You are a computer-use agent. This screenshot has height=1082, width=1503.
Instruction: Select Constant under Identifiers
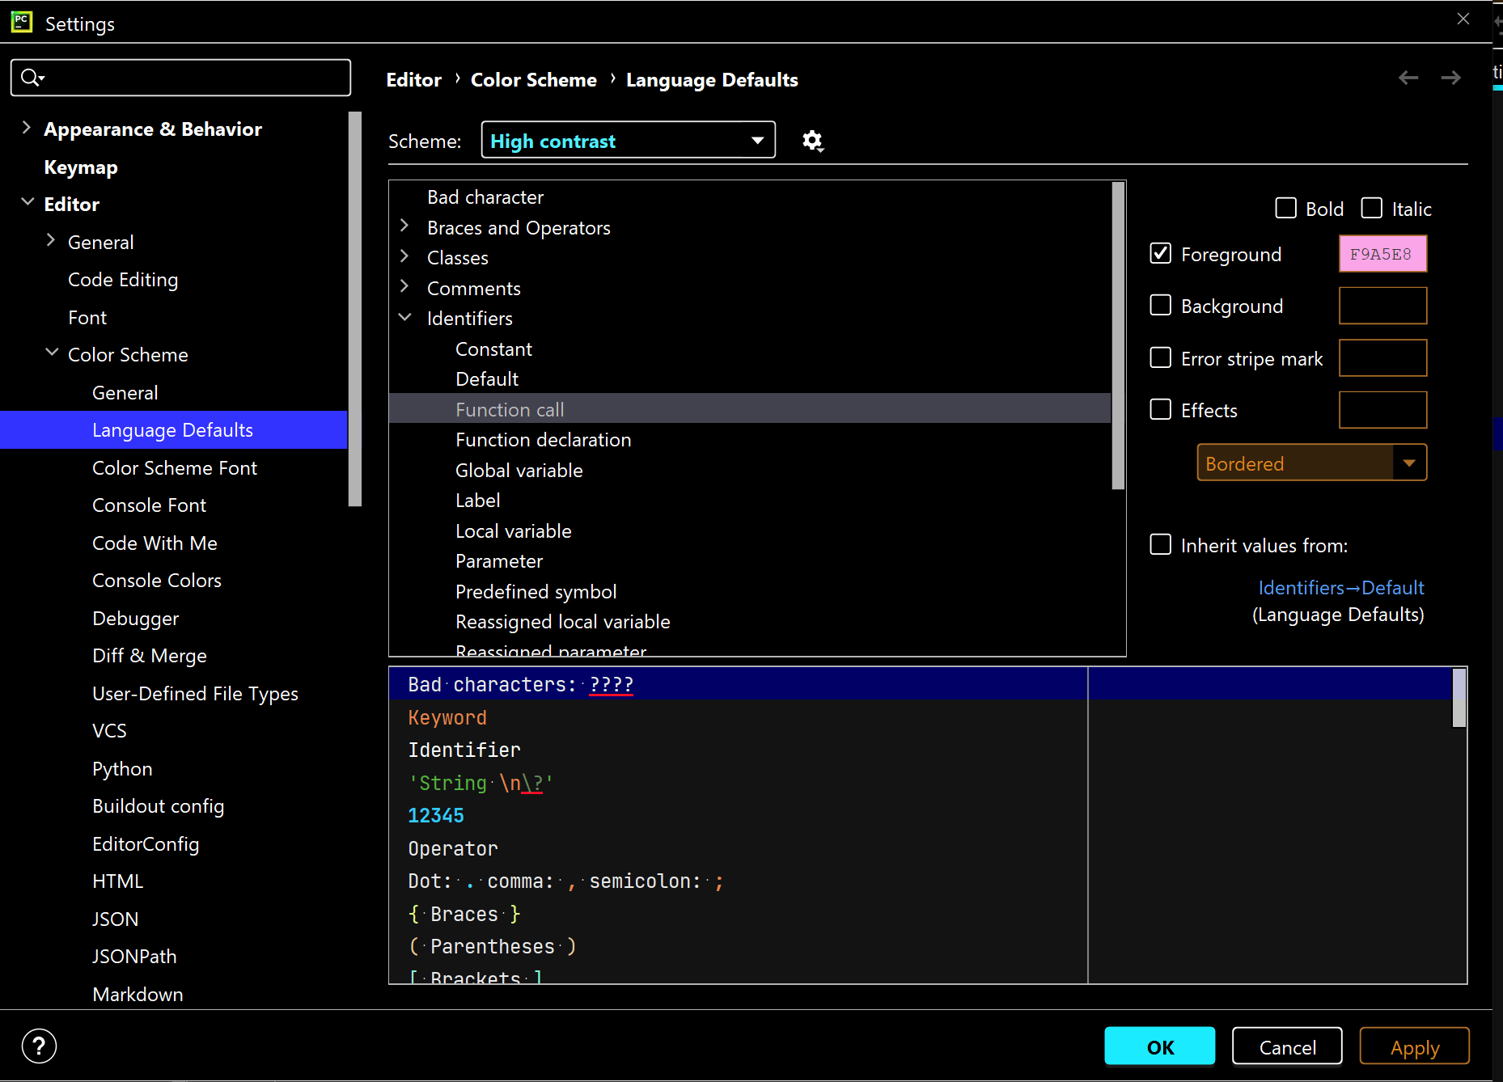pyautogui.click(x=493, y=349)
